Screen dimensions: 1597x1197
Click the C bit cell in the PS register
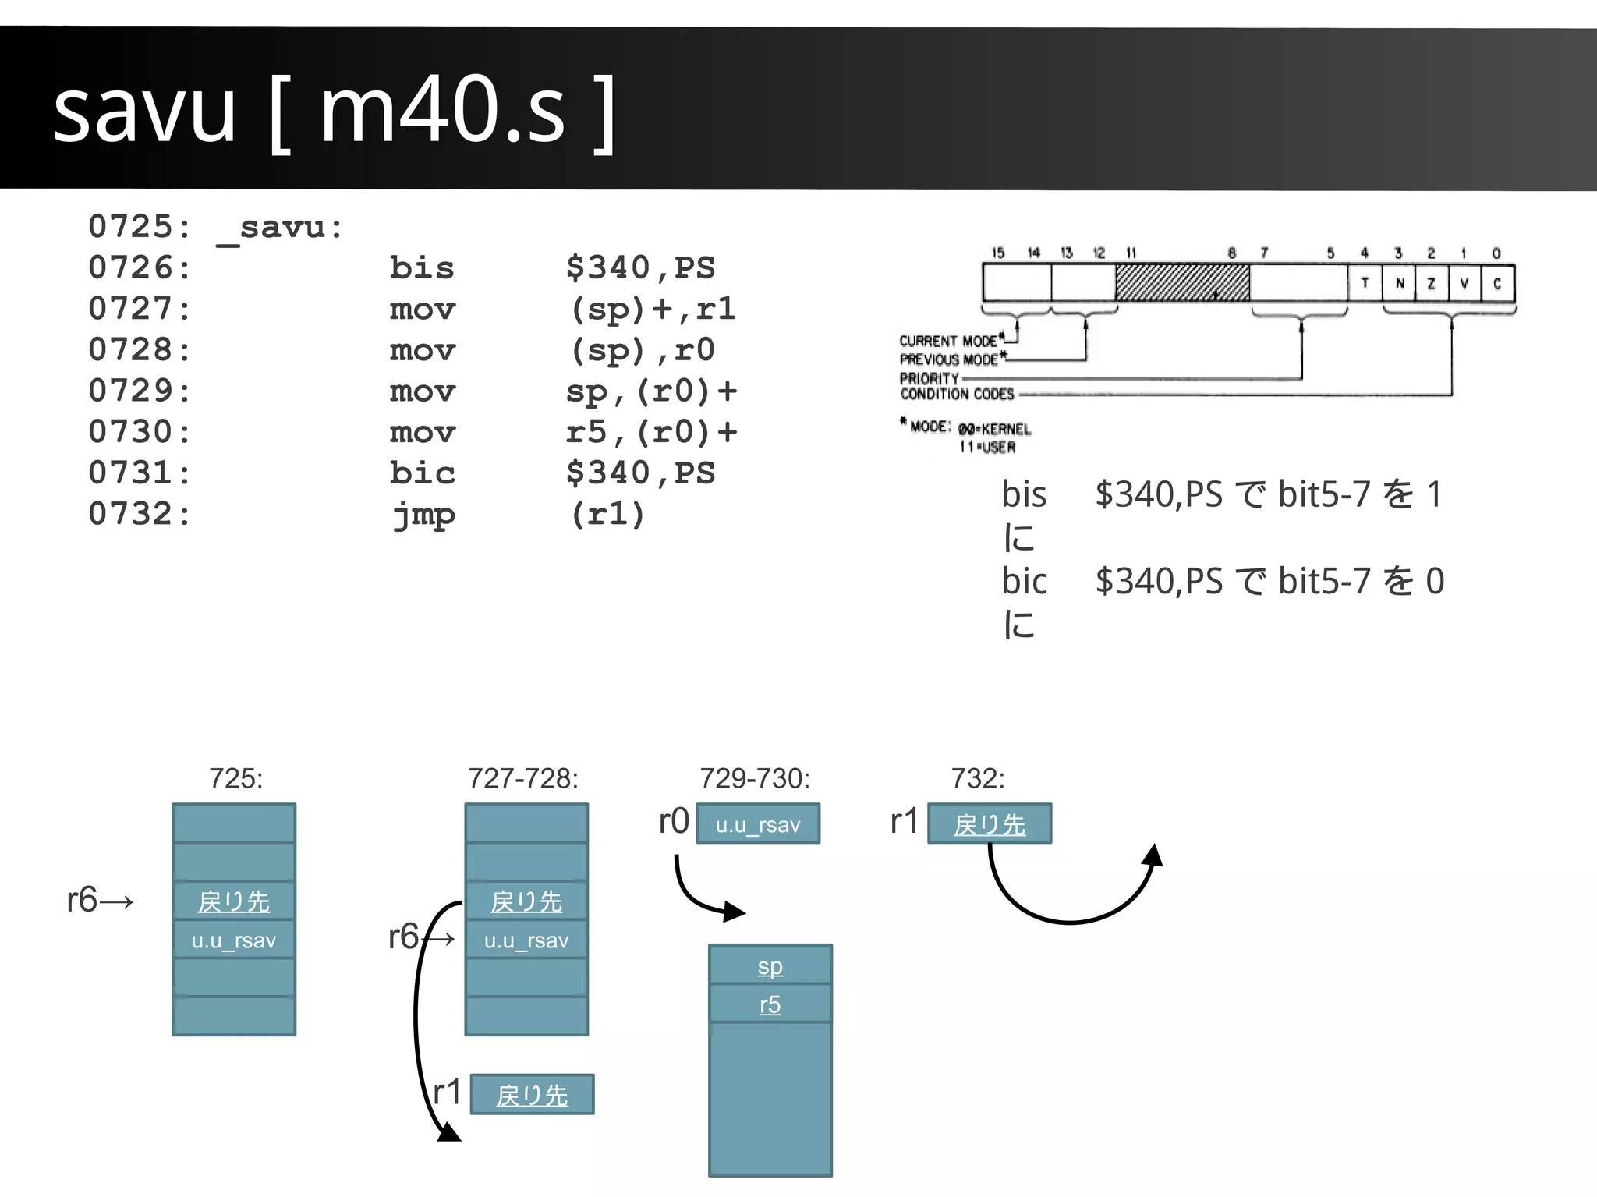coord(1497,283)
